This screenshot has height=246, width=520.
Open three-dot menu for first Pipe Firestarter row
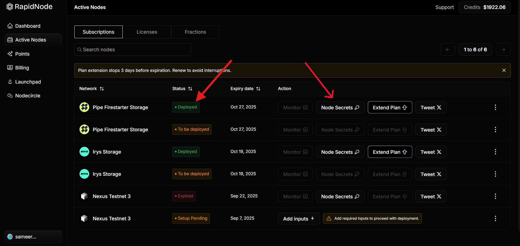click(495, 107)
